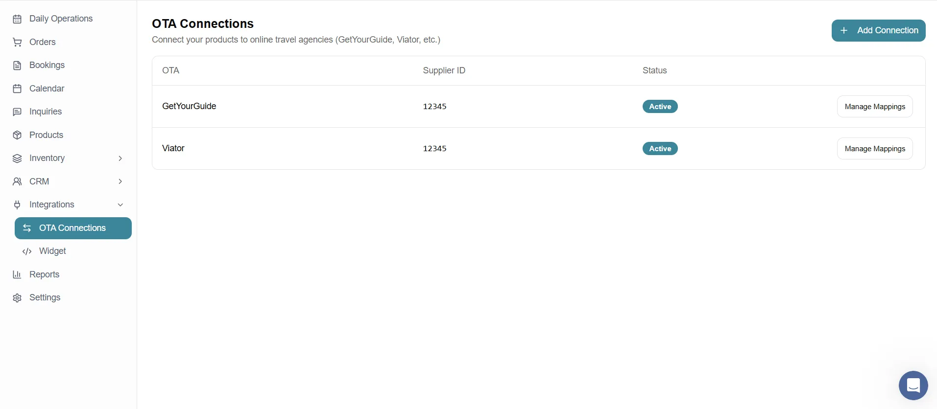Screen dimensions: 937x409
Task: Click the OTA Connections page heading
Action: point(203,23)
